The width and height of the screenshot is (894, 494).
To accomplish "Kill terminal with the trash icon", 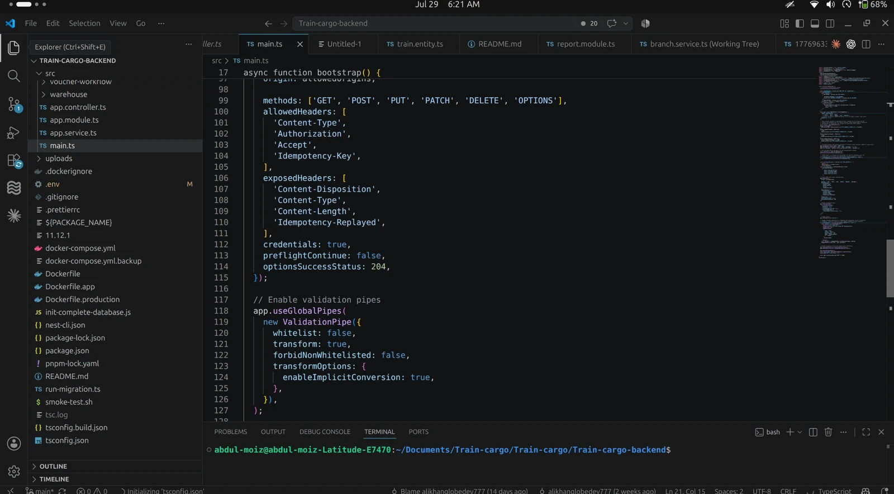I will pyautogui.click(x=828, y=432).
